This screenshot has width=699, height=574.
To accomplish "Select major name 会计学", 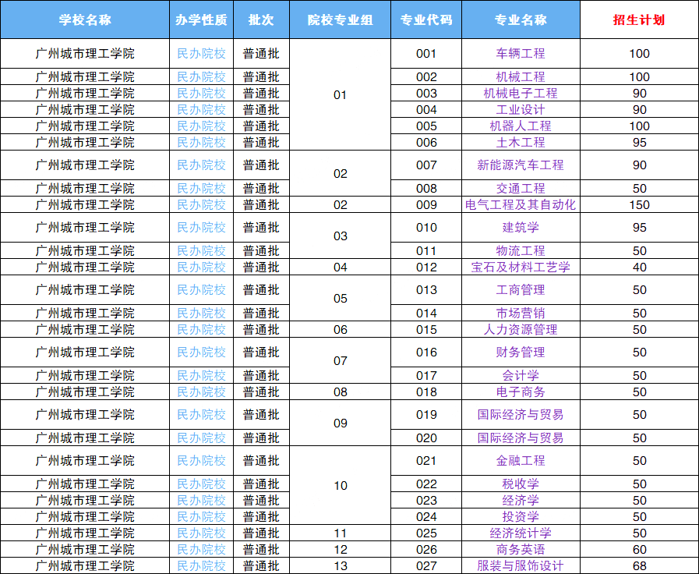I will point(521,376).
